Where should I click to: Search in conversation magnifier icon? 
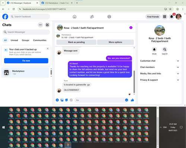(x=165, y=50)
